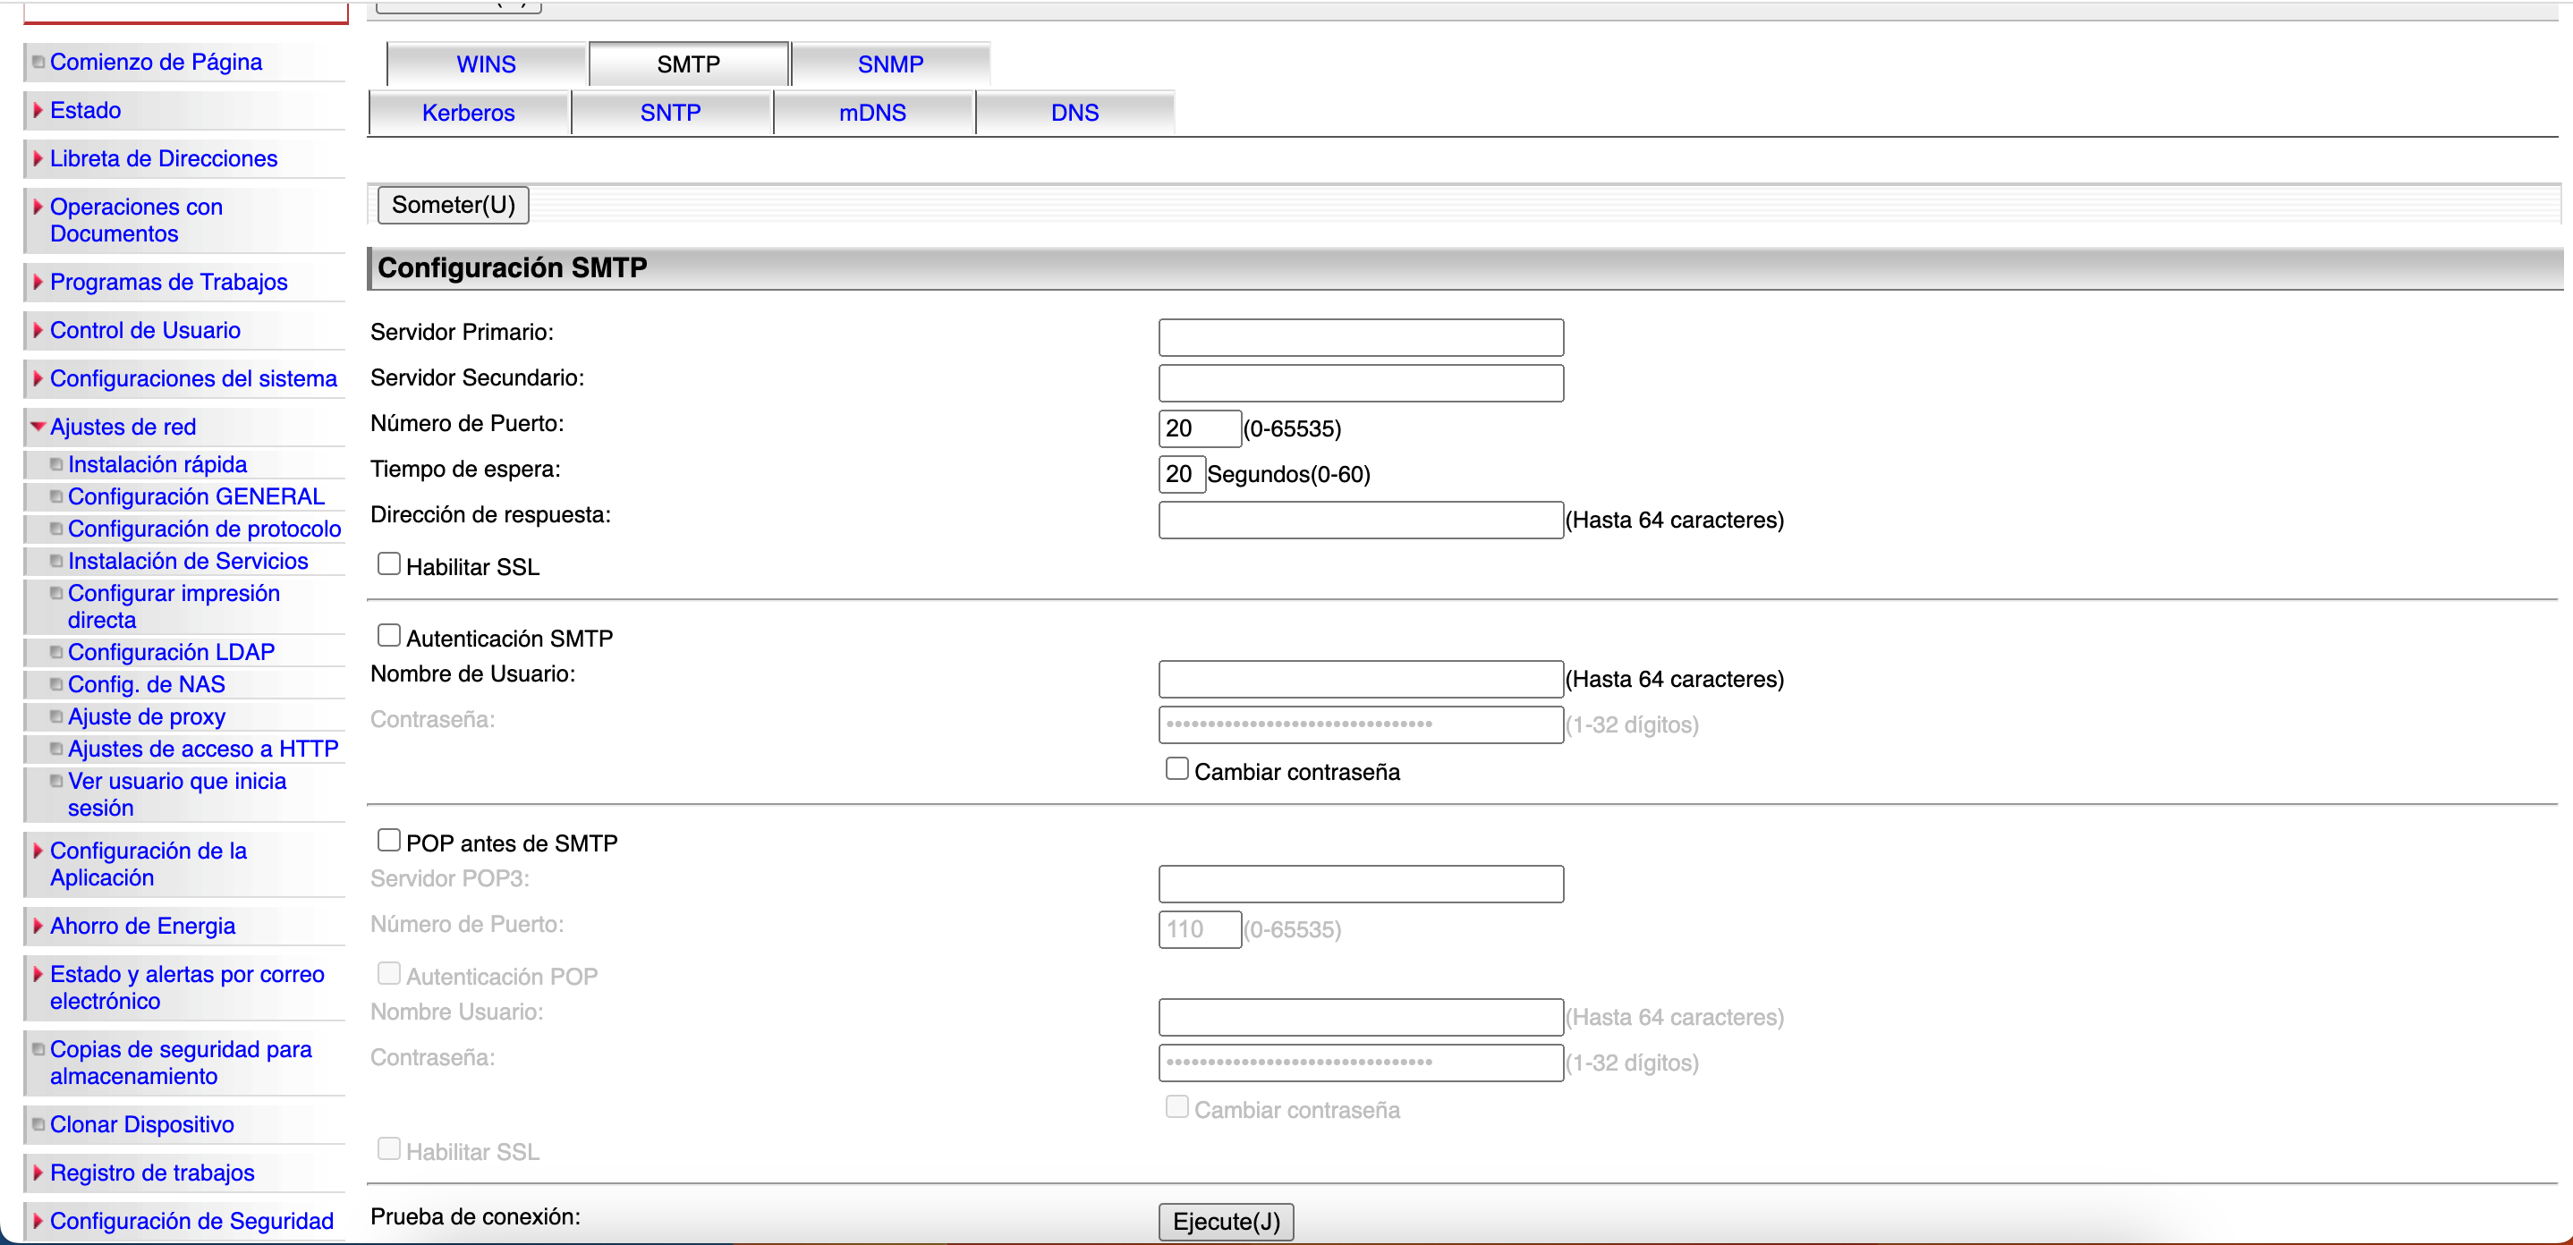Screen dimensions: 2573x1245
Task: Open the Kerberos tab
Action: click(x=469, y=113)
